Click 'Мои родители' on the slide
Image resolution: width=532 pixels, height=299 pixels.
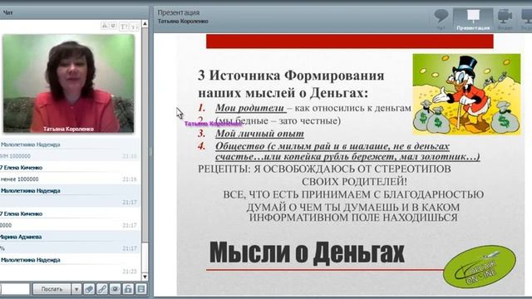click(x=250, y=108)
